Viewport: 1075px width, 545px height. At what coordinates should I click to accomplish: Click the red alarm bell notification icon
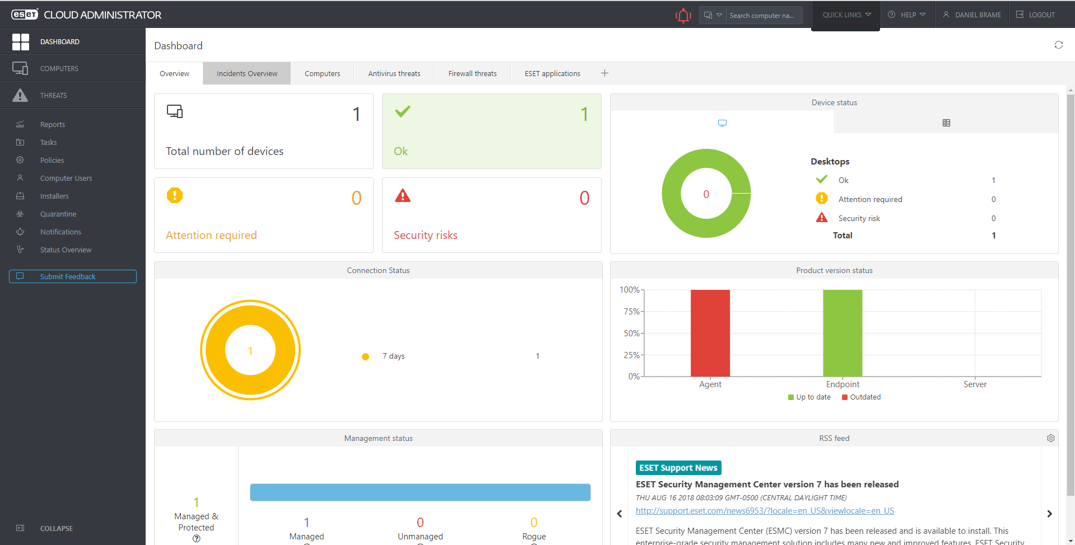683,15
